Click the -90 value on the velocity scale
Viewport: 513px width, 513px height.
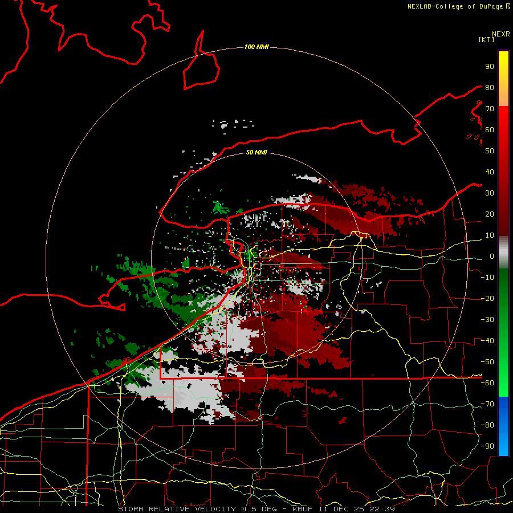point(487,446)
